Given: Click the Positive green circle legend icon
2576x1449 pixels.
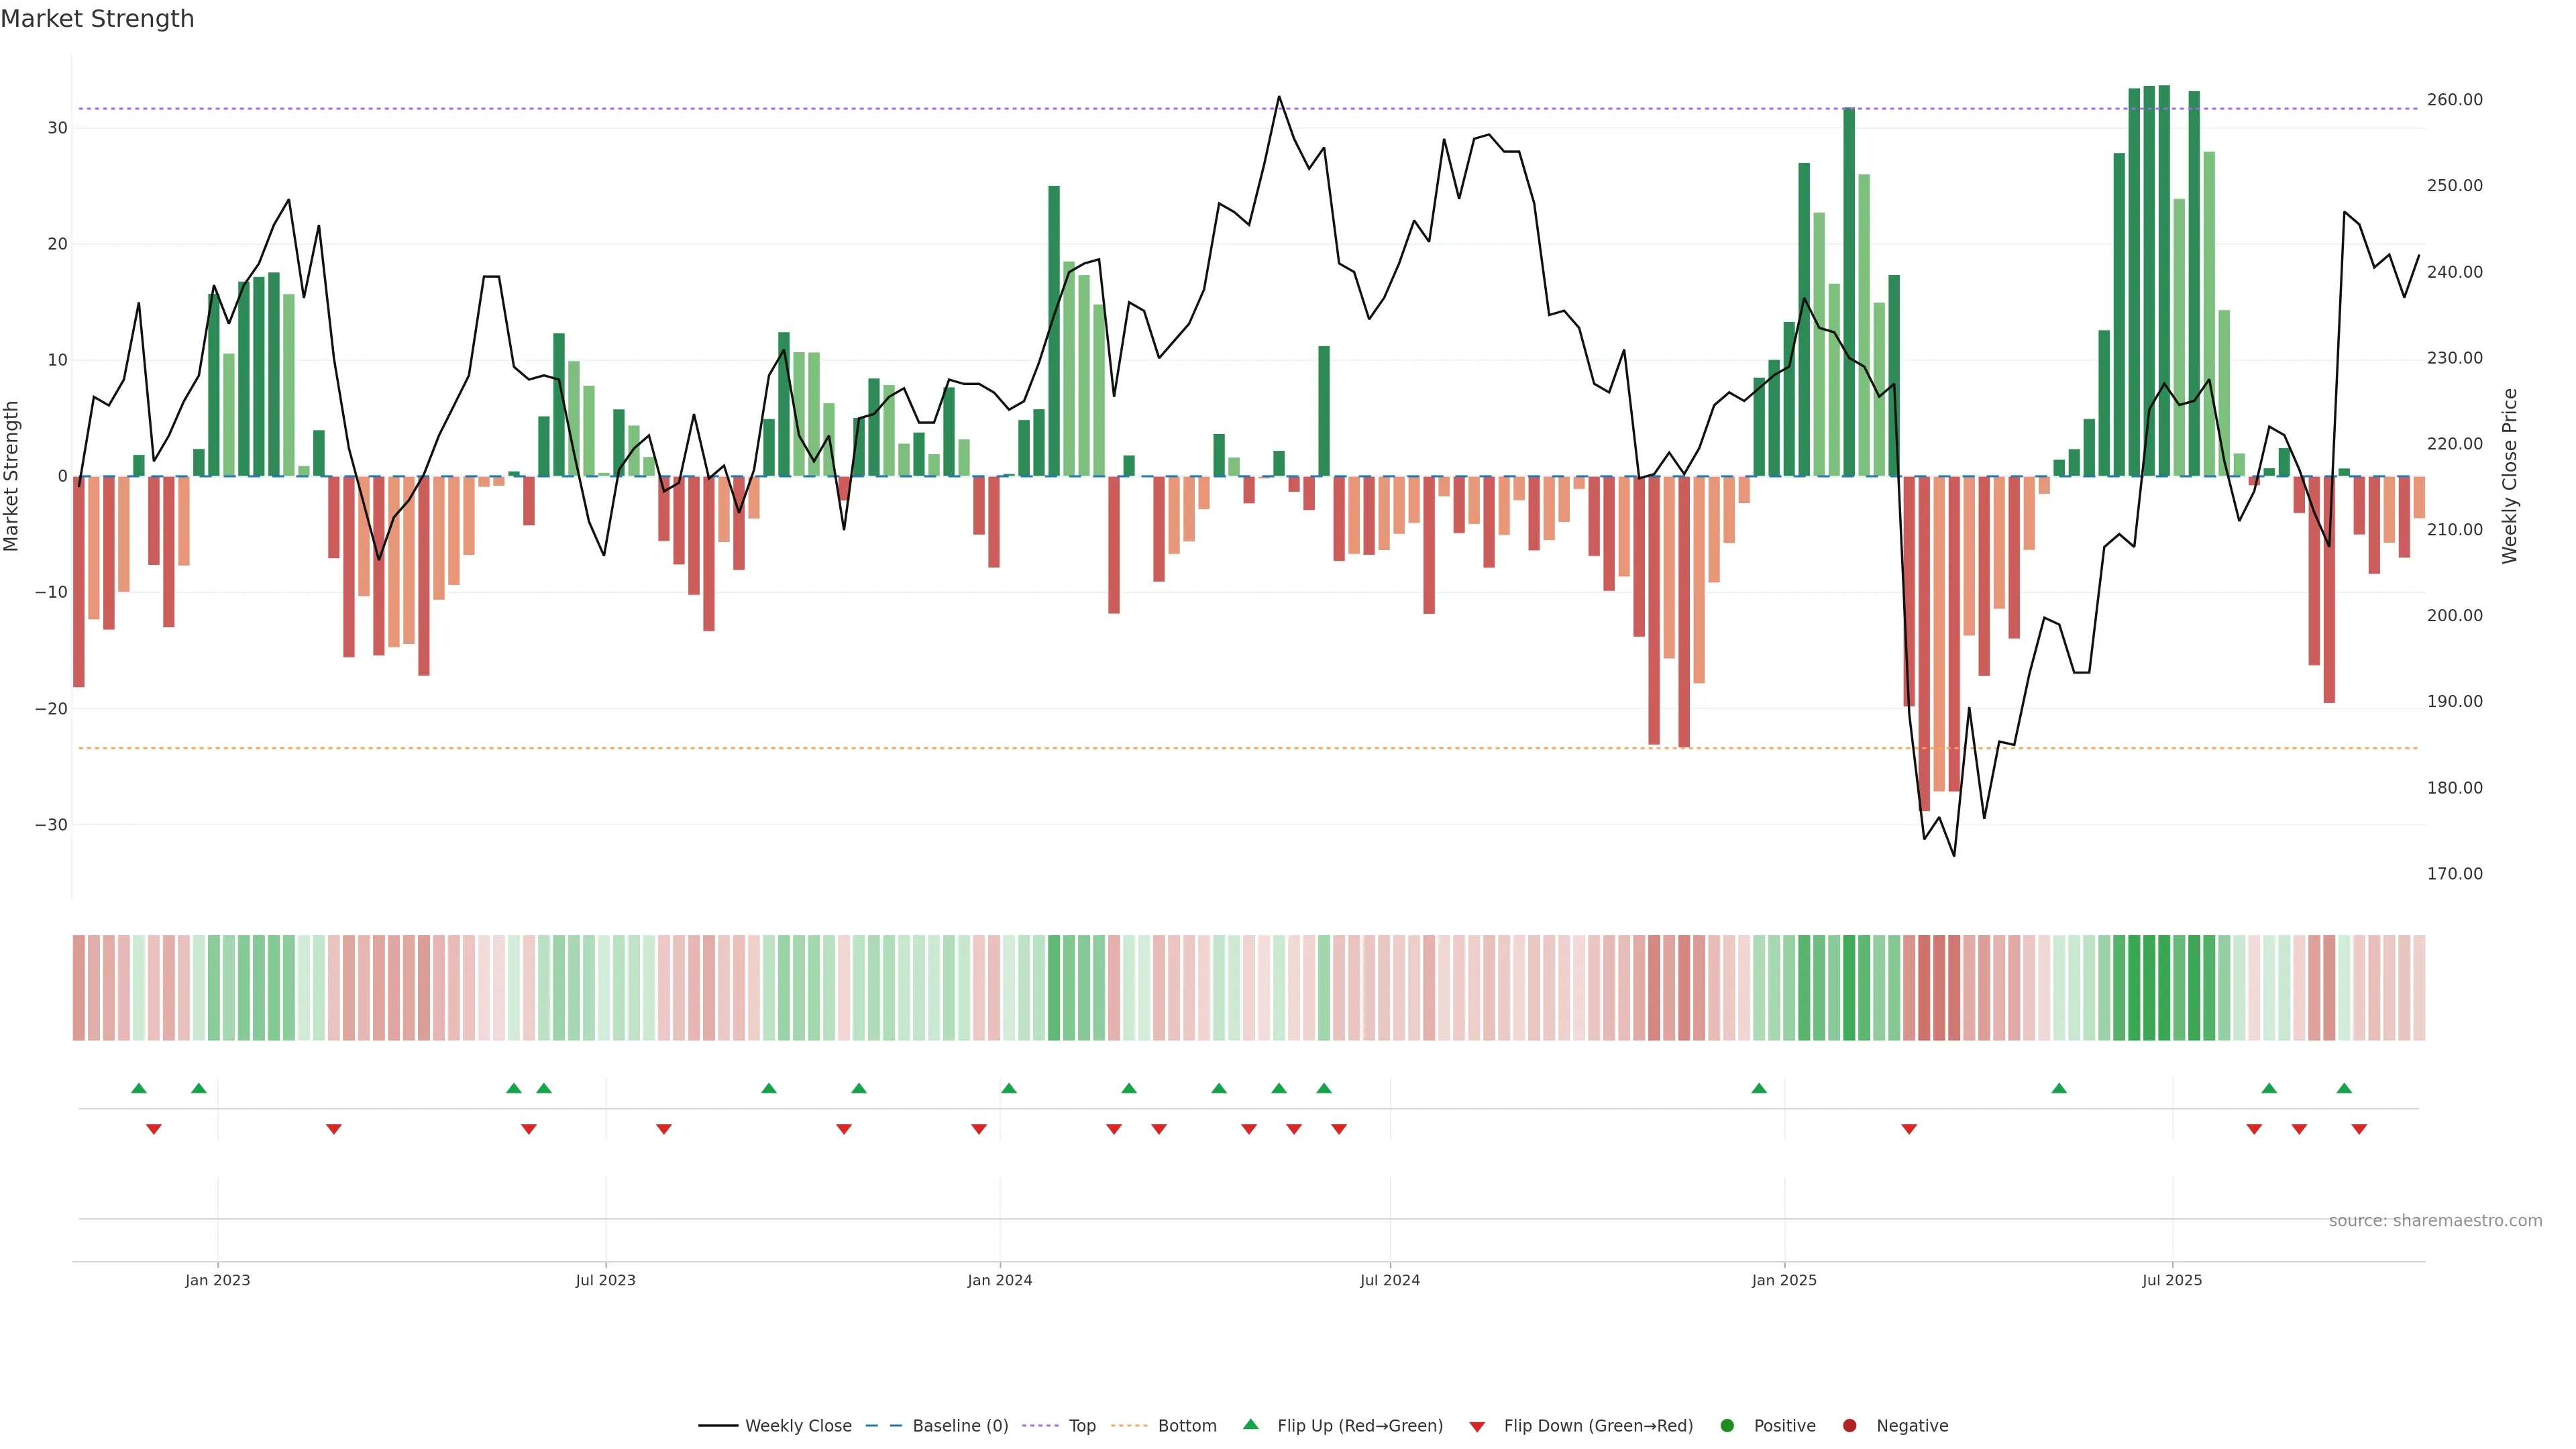Looking at the screenshot, I should click(1727, 1426).
